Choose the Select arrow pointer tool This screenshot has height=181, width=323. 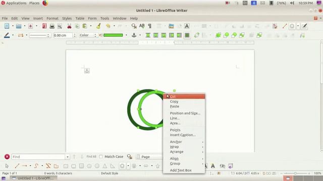(7, 166)
